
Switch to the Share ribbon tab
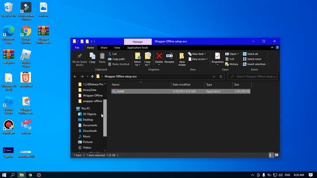coord(104,47)
